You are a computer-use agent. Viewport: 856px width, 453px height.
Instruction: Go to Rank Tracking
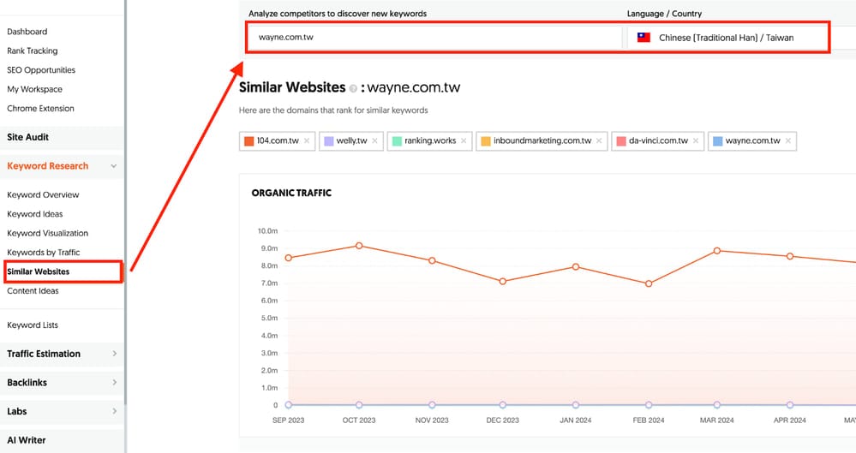pos(33,51)
